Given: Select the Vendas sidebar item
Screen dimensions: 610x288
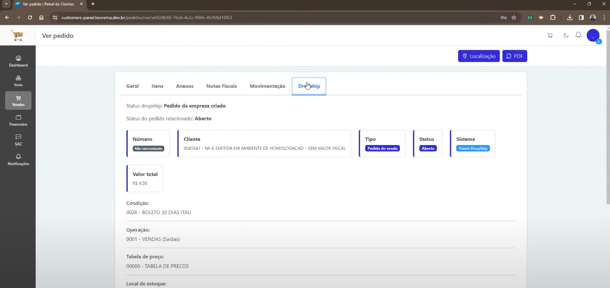Looking at the screenshot, I should [x=18, y=101].
